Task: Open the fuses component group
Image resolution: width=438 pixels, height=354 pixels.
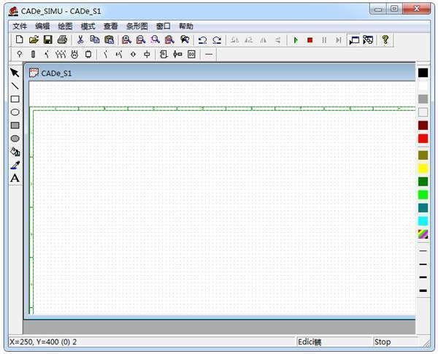Action: pos(34,54)
